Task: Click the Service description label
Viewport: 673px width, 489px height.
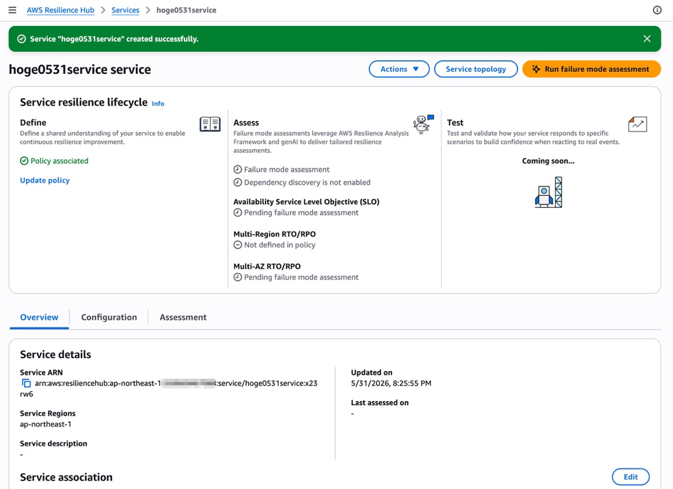Action: tap(53, 444)
